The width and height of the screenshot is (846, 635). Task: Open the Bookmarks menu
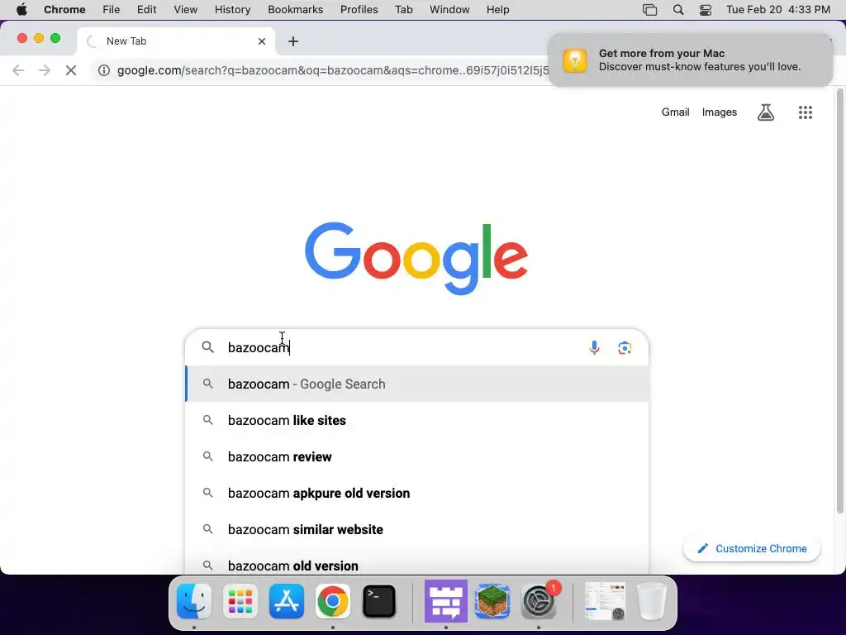295,10
